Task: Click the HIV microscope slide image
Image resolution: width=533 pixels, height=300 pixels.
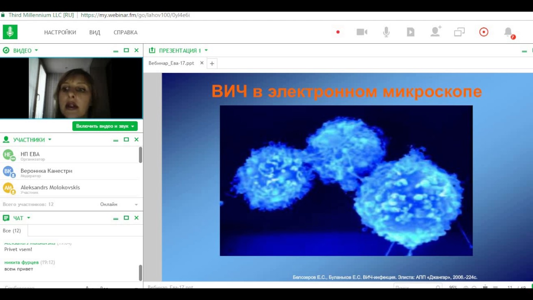Action: (x=346, y=180)
